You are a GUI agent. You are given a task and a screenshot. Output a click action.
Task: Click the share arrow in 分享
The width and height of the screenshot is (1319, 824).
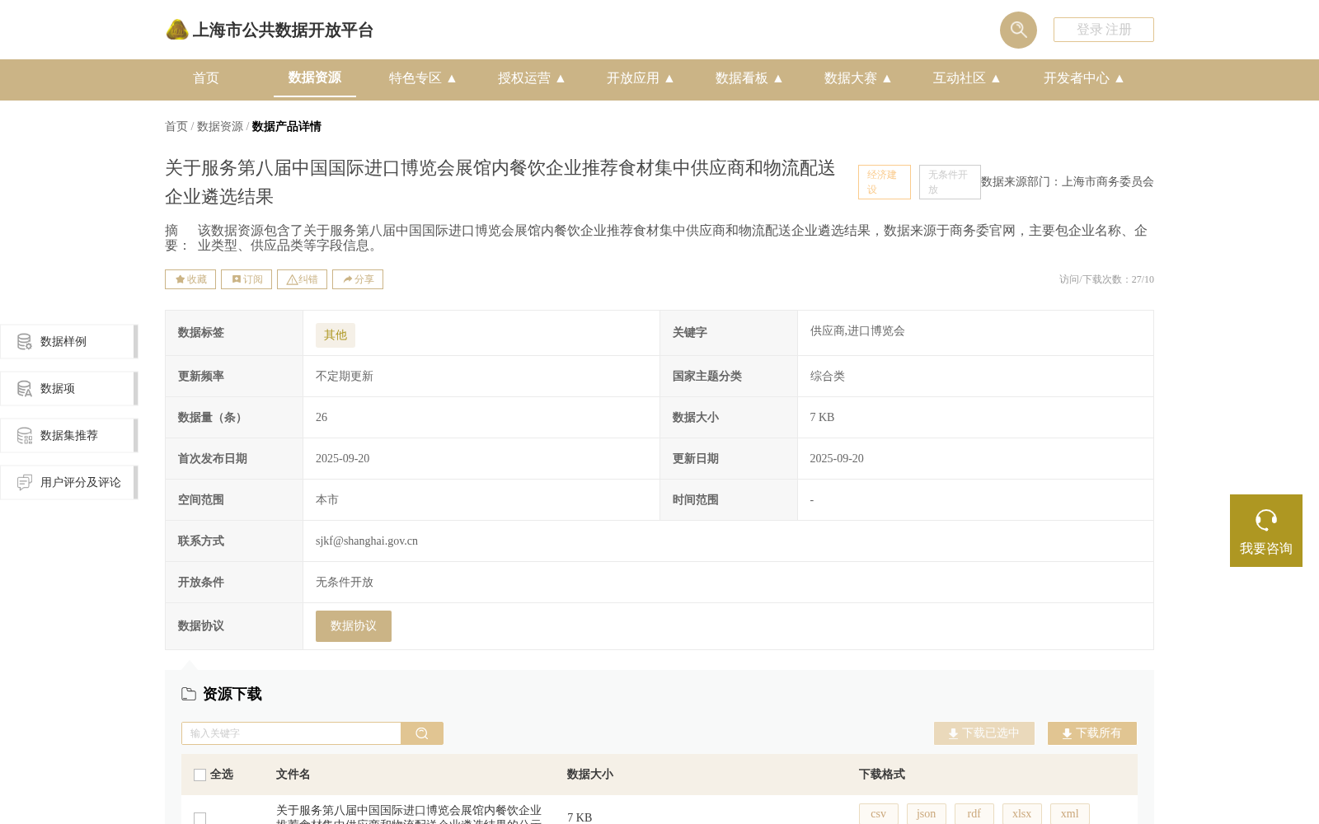point(348,279)
